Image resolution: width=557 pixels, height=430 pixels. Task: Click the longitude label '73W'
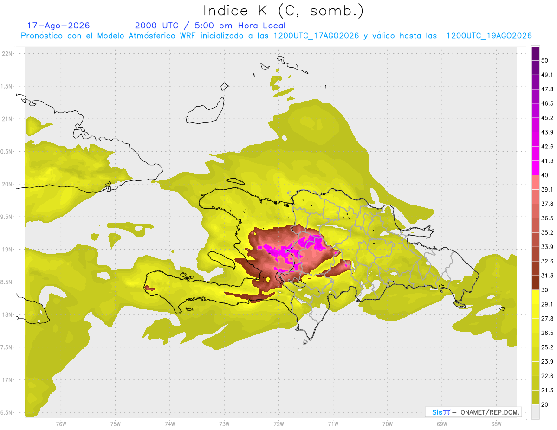[x=224, y=424]
